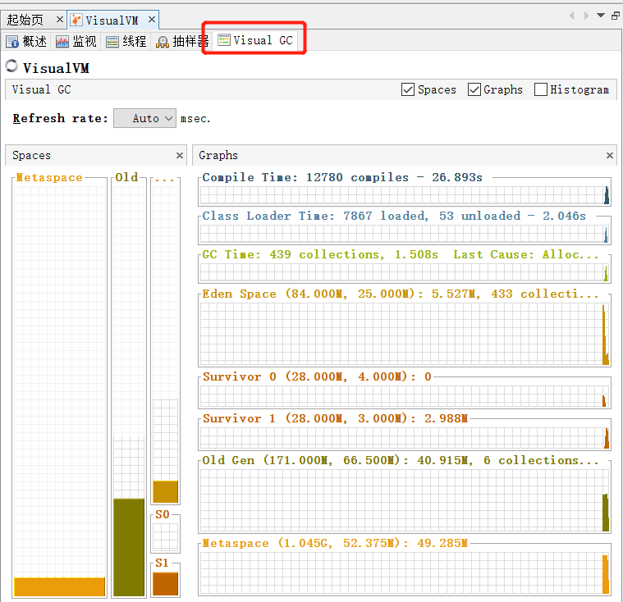This screenshot has height=602, width=623.
Task: Switch to the 起始页 tab
Action: coord(25,20)
